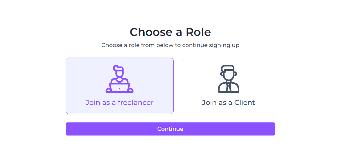Click the freelancer with laptop icon

120,79
